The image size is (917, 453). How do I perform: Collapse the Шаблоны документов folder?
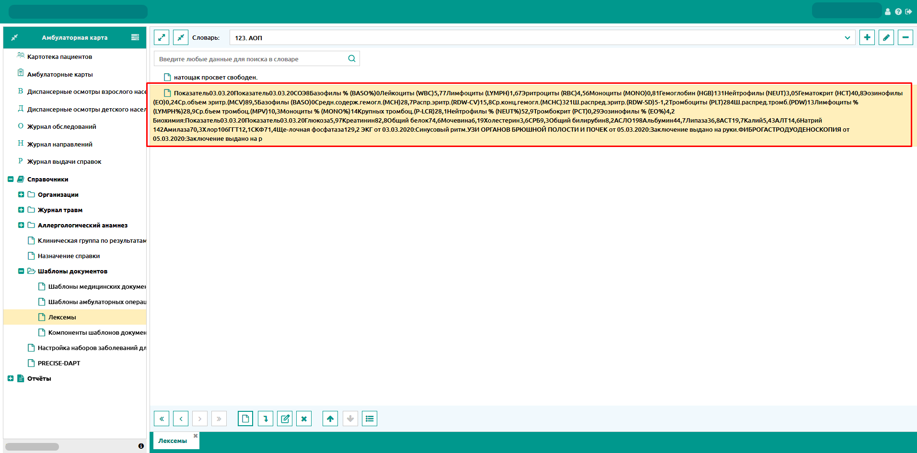(21, 271)
